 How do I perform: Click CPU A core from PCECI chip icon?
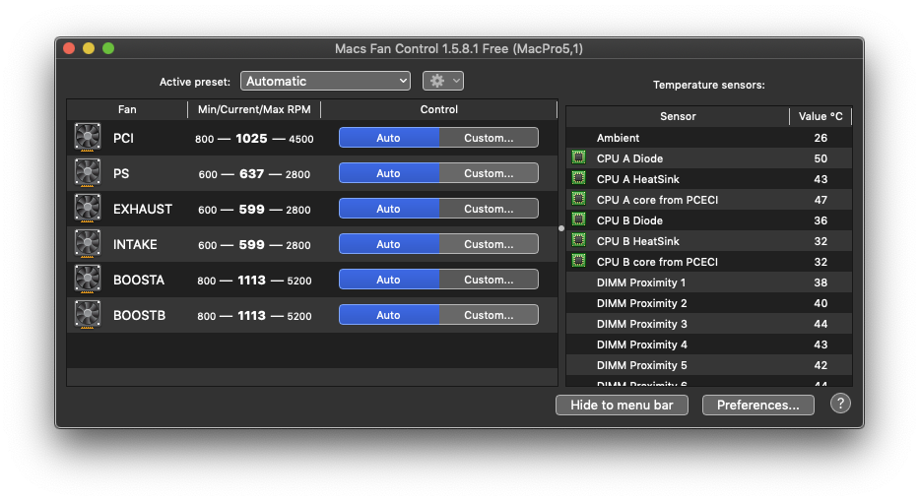(x=578, y=199)
